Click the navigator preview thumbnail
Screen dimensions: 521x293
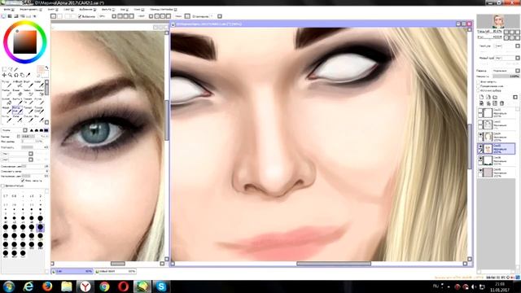(497, 21)
